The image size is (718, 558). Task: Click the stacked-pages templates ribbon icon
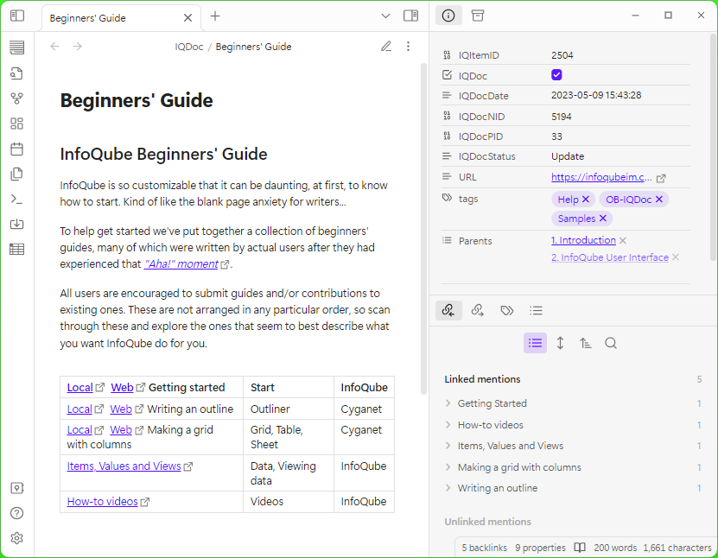pyautogui.click(x=17, y=174)
